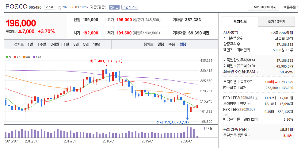The height and width of the screenshot is (148, 301).
Task: Click the 최고 400,000 (02/28) chart marker
Action: pyautogui.click(x=106, y=61)
